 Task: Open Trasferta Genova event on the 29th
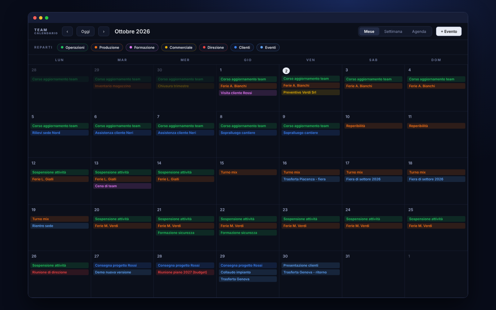pos(248,279)
